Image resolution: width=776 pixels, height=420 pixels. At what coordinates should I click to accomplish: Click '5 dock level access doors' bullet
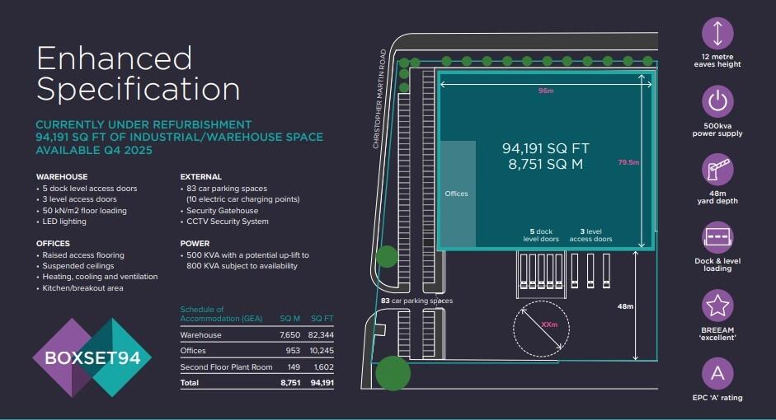click(x=87, y=189)
